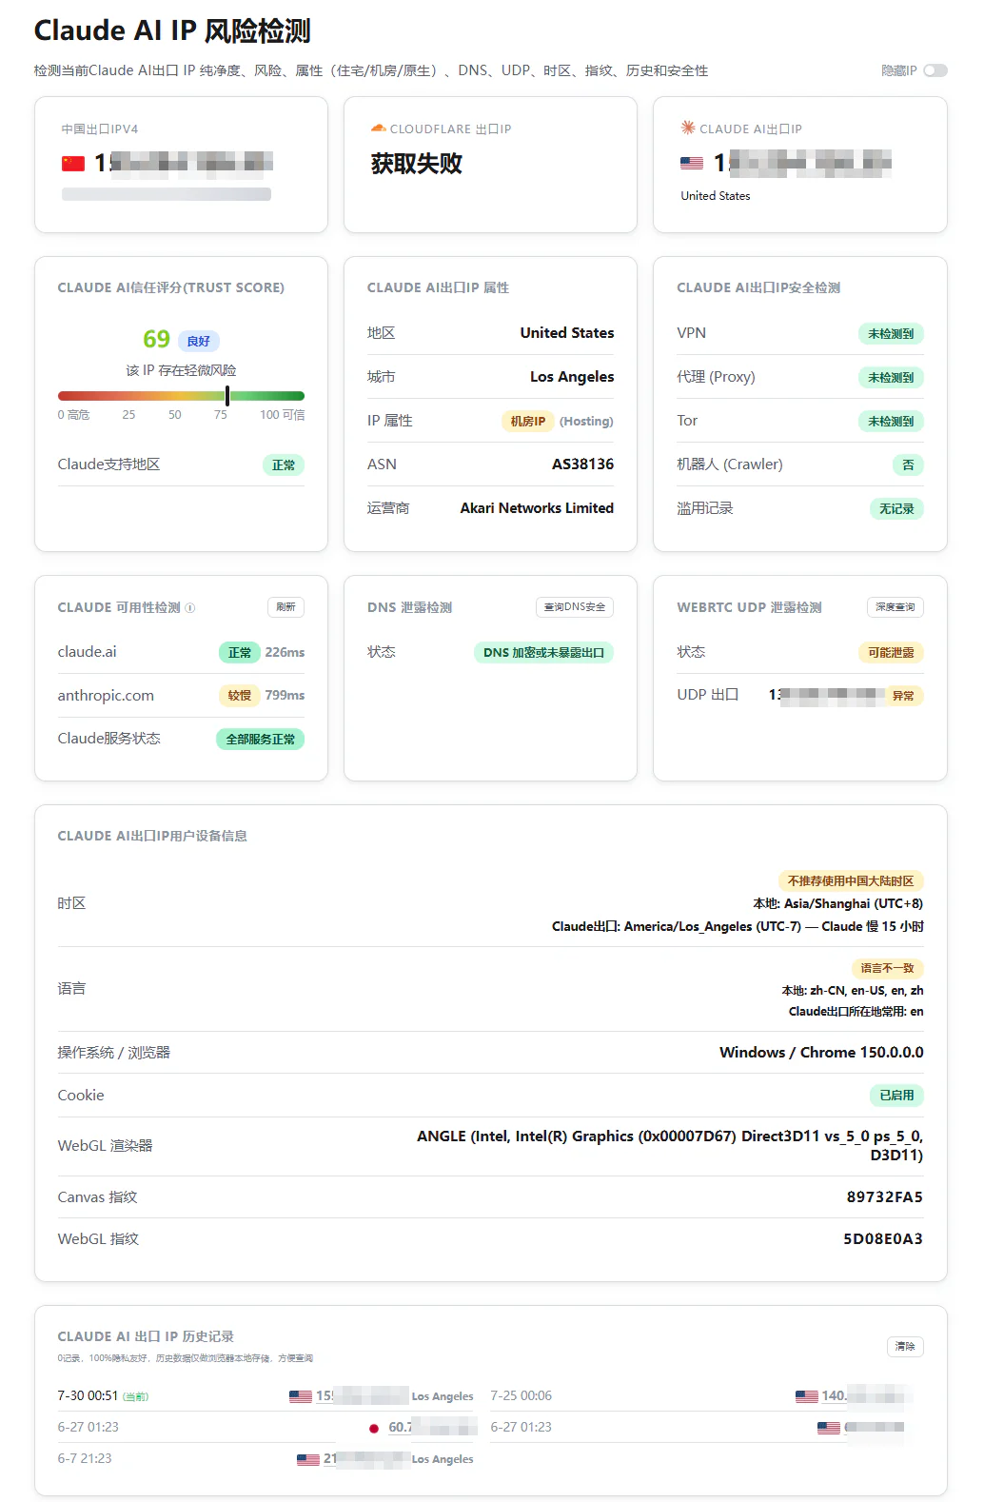Click the 机房IP badge
Viewport: 984px width, 1502px height.
527,422
